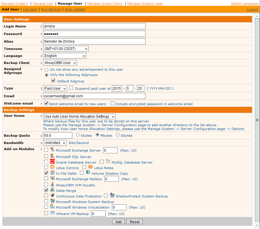Image resolution: width=260 pixels, height=229 pixels.
Task: Click the Alias input field
Action: (94, 41)
